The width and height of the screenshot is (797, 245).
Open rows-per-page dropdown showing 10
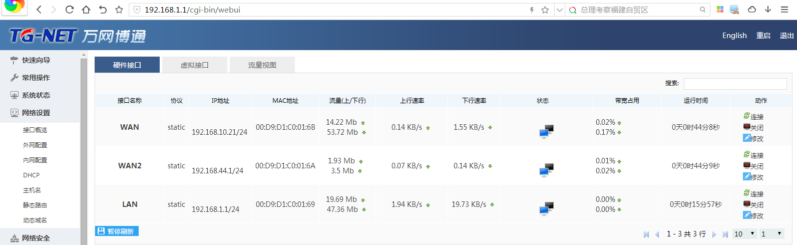(x=745, y=234)
